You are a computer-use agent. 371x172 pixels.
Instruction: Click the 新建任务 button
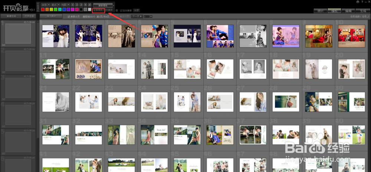[10, 16]
